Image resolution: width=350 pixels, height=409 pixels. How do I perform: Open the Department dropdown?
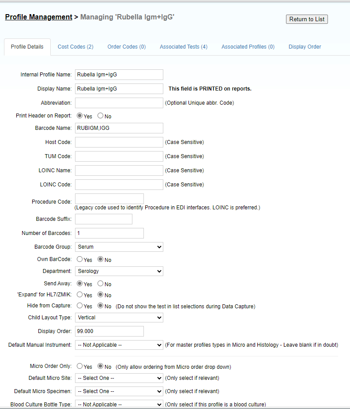click(x=119, y=271)
